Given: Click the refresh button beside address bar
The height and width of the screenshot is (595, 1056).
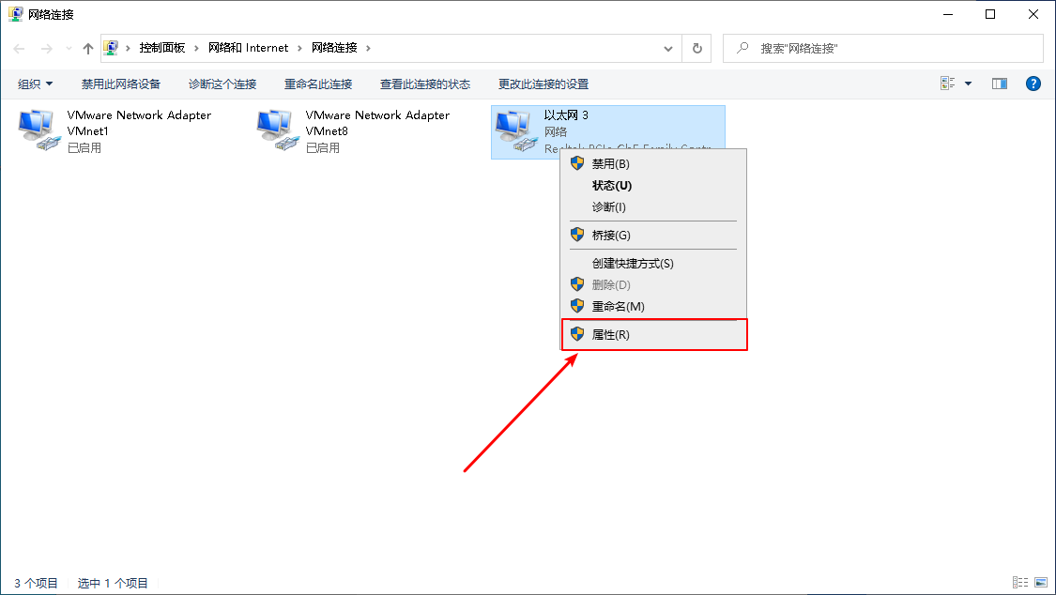Looking at the screenshot, I should [696, 48].
